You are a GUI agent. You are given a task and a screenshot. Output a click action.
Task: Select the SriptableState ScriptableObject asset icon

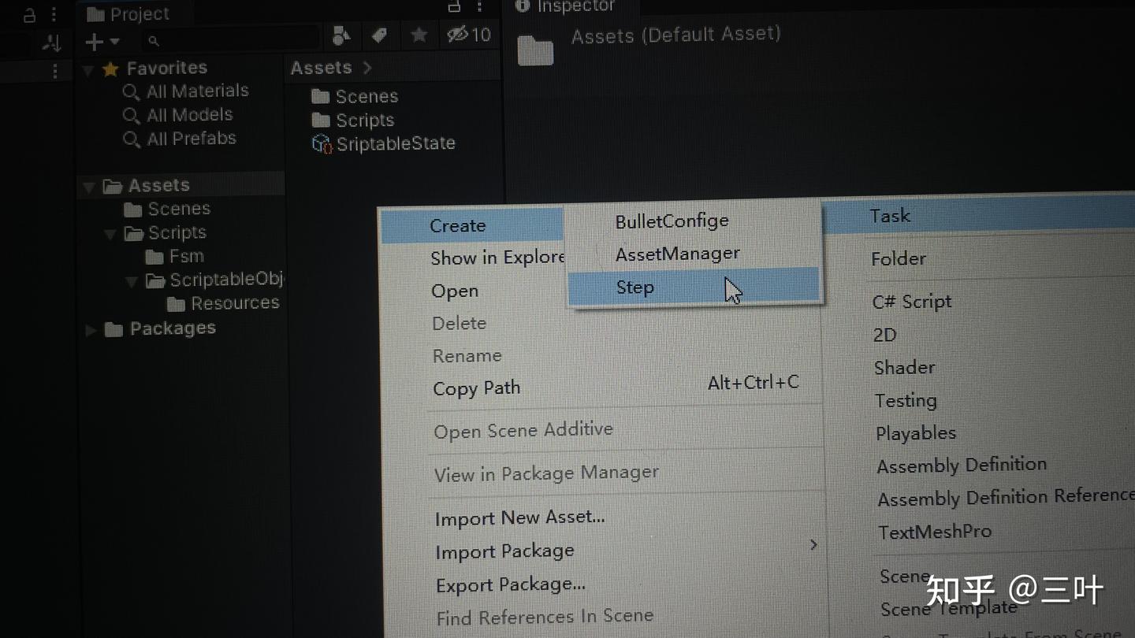[x=321, y=143]
